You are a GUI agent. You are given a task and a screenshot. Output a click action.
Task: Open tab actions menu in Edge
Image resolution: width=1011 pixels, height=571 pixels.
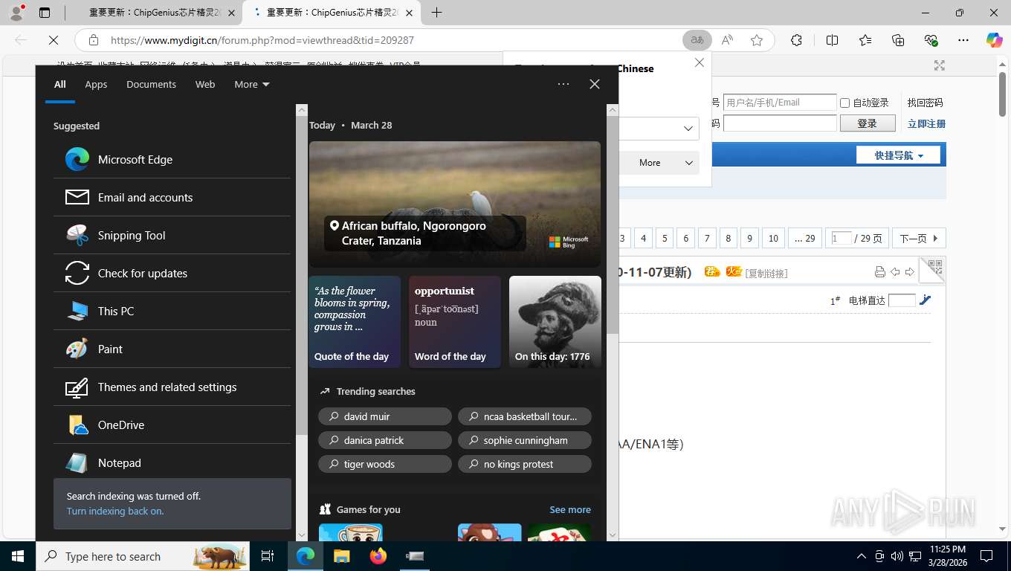tap(45, 13)
